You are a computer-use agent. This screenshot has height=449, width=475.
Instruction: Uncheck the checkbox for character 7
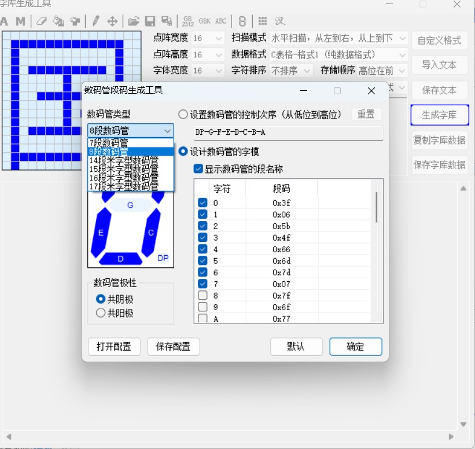tap(202, 284)
